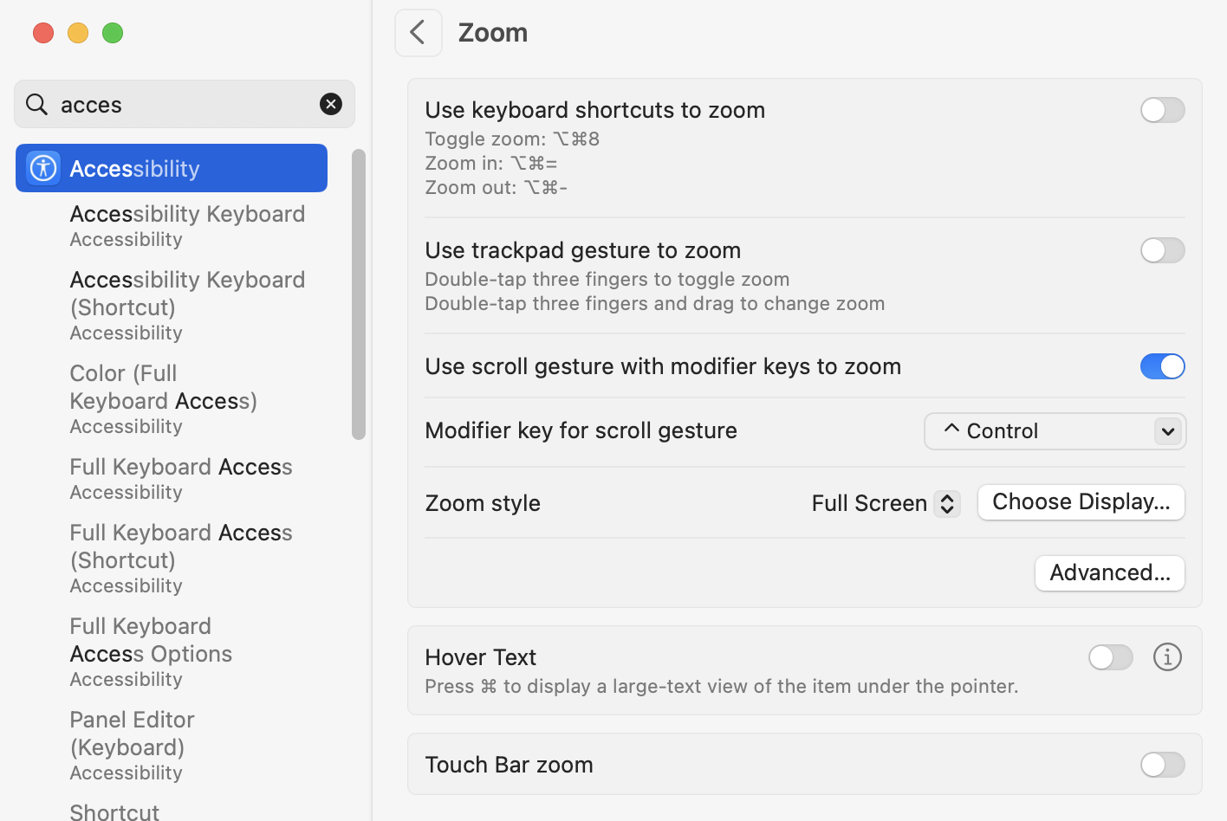Viewport: 1227px width, 821px height.
Task: Open the Advanced zoom options
Action: click(x=1109, y=573)
